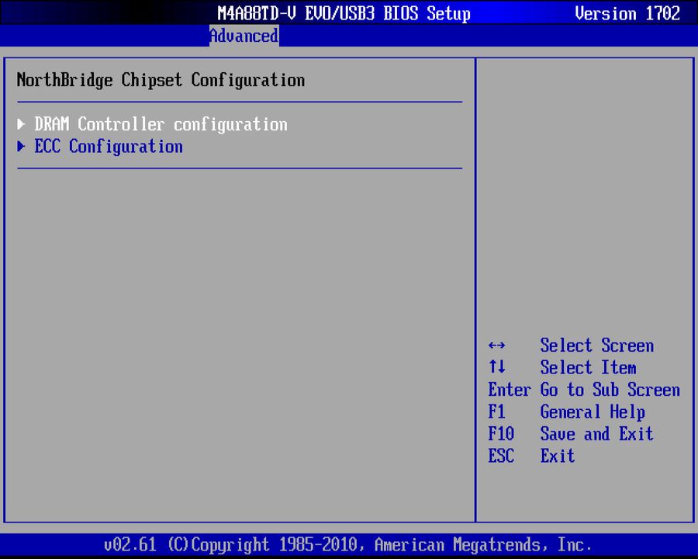The image size is (698, 559).
Task: Click the separator line under the configuration list
Action: [x=239, y=166]
